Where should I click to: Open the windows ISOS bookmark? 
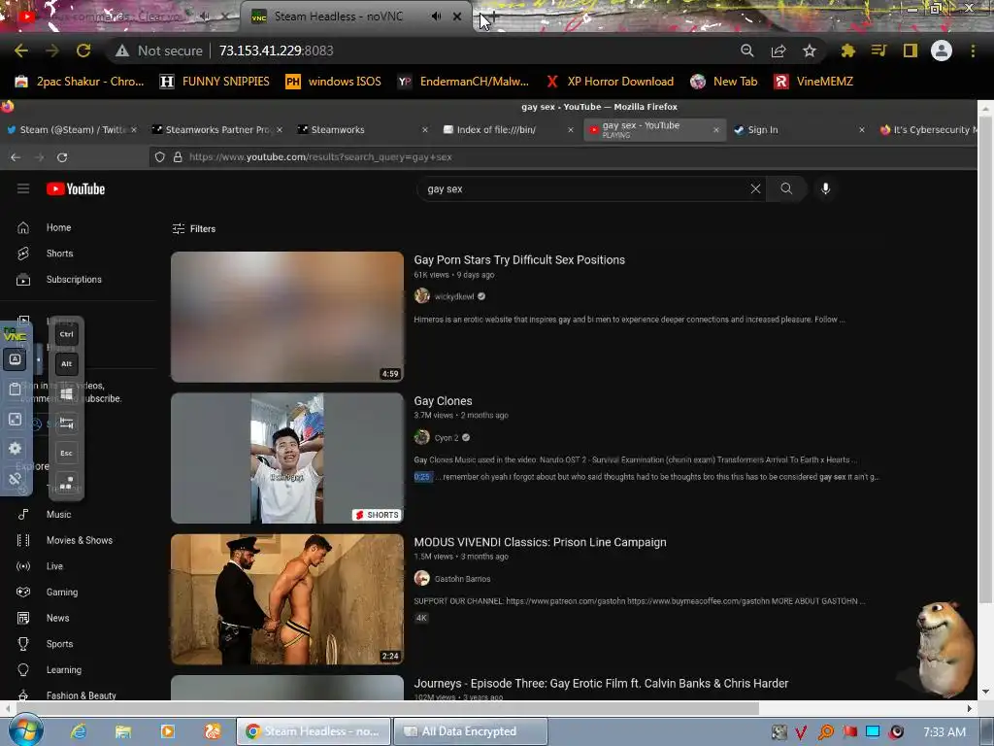pos(334,82)
